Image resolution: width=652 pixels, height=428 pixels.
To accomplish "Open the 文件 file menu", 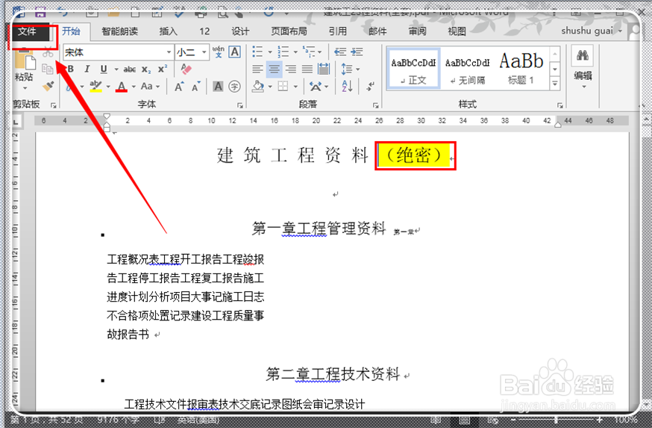I will [27, 31].
